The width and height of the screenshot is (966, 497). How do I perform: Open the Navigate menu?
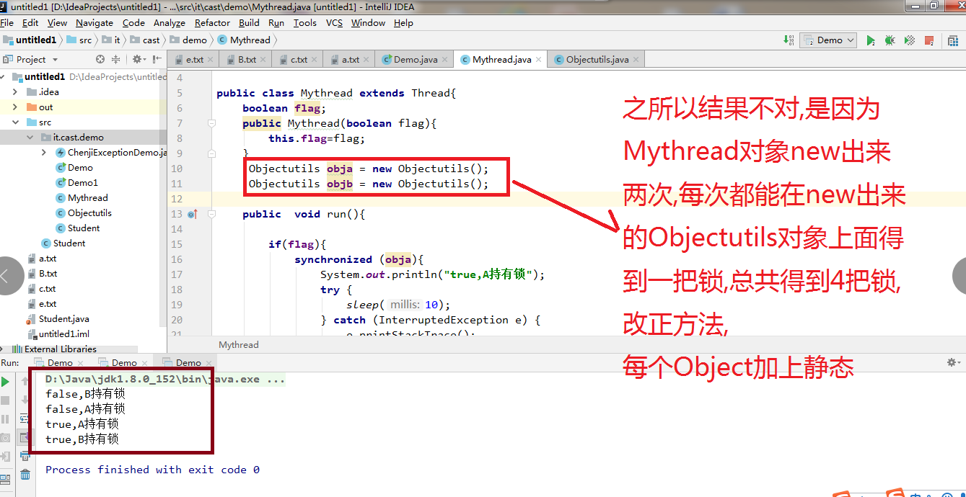(95, 23)
